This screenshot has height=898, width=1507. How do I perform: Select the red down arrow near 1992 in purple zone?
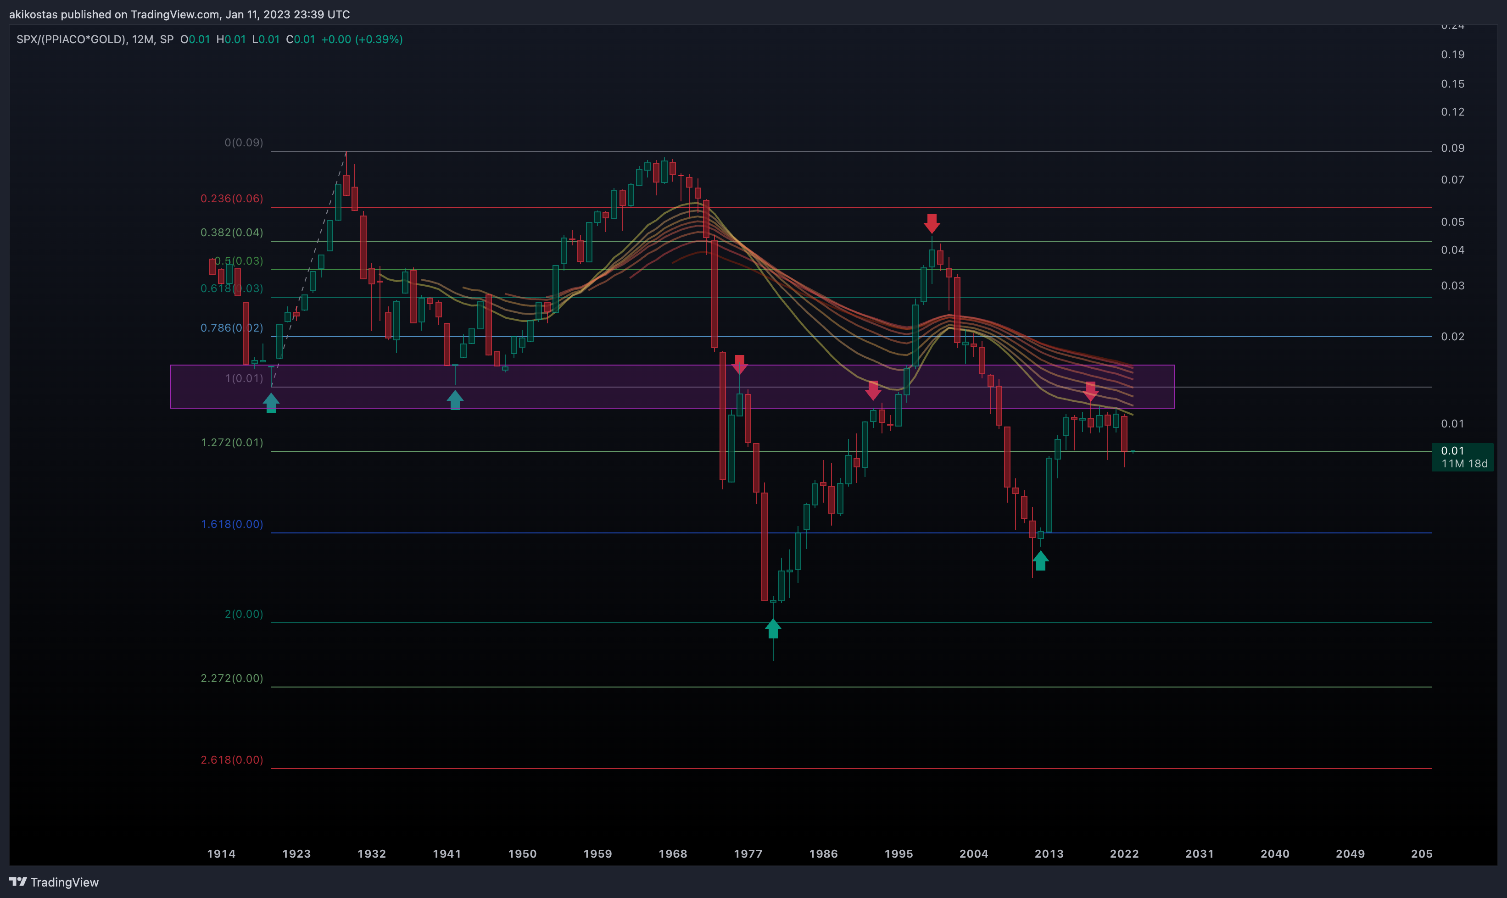pyautogui.click(x=872, y=390)
